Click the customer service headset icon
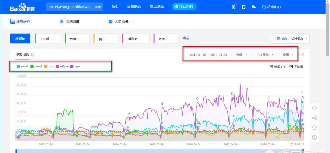 point(314,108)
